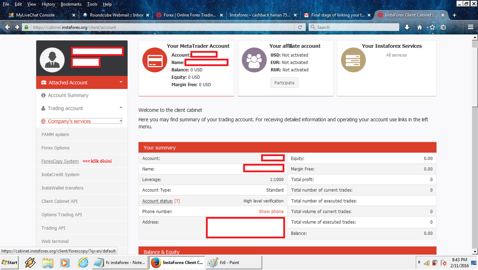The height and width of the screenshot is (270, 478).
Task: Reload the page with the refresh icon
Action: click(x=300, y=27)
